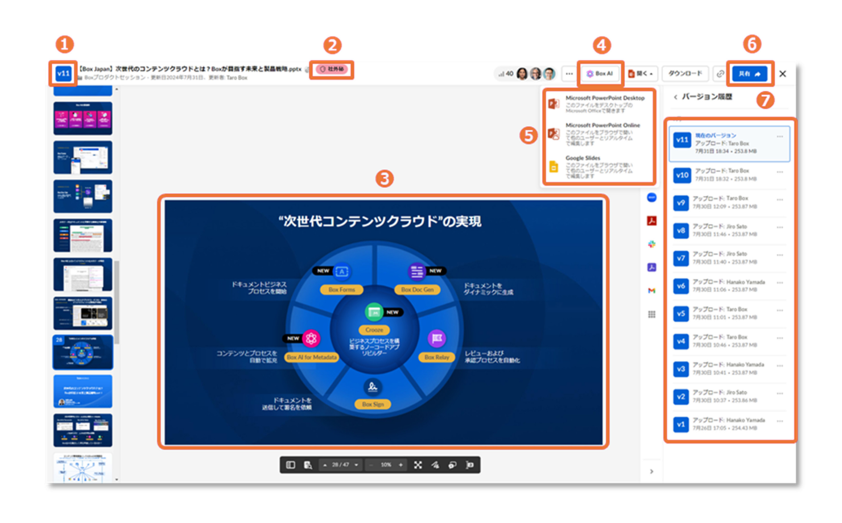Select version v5 in version history

(x=730, y=314)
